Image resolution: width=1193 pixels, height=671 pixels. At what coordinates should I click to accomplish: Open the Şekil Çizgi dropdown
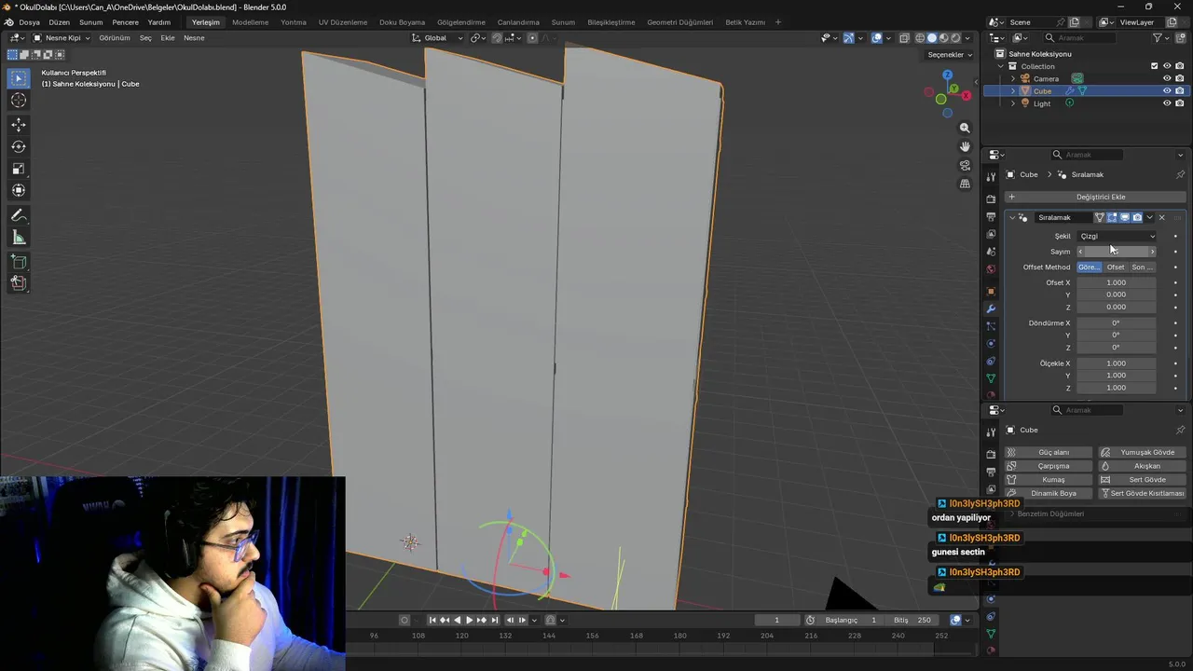coord(1117,236)
